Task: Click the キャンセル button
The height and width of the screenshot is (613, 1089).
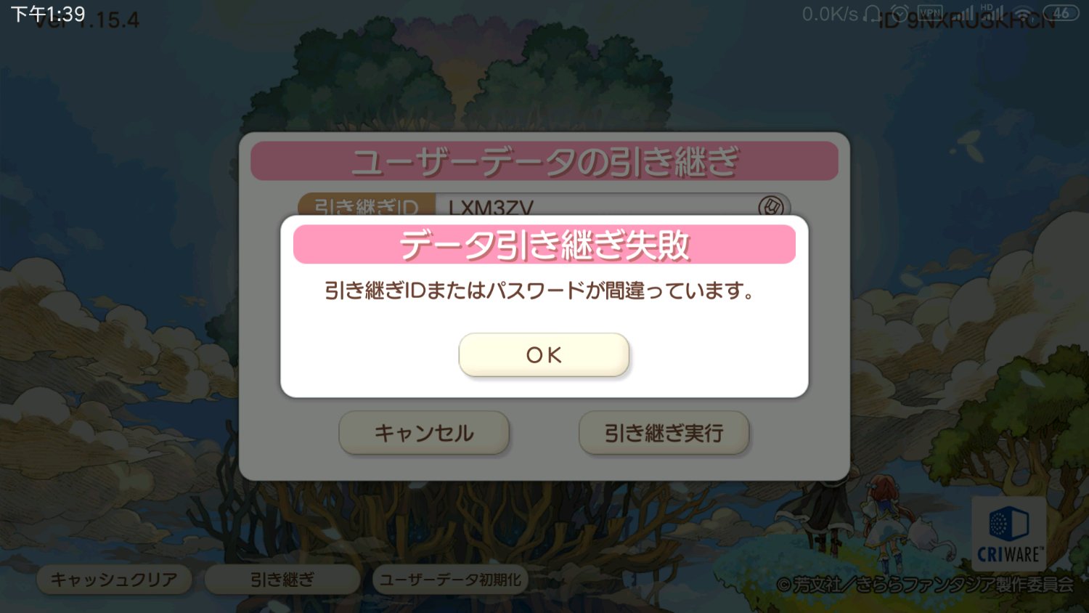Action: point(424,433)
